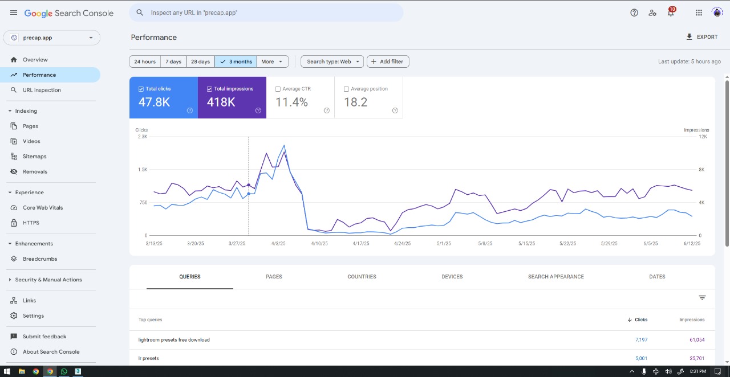Switch to the Dates tab
730x377 pixels.
click(x=657, y=277)
